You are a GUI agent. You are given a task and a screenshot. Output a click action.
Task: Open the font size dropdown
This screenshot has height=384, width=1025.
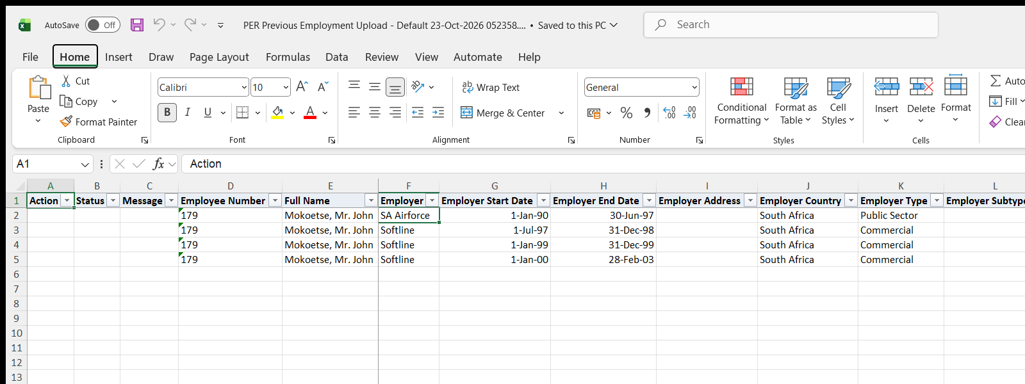[x=286, y=88]
